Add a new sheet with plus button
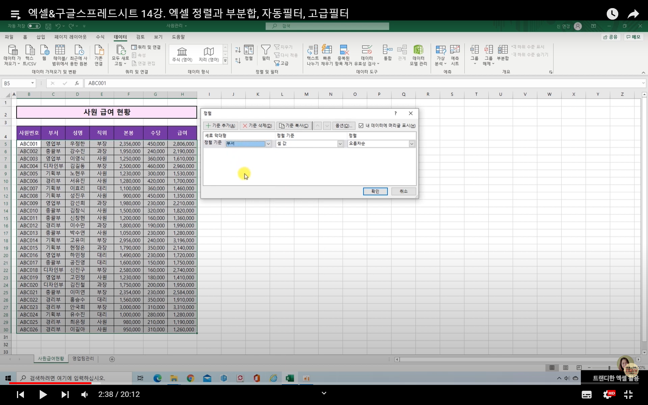The image size is (648, 405). tap(112, 359)
